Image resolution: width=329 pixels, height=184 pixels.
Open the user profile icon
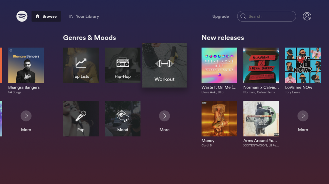coord(307,16)
